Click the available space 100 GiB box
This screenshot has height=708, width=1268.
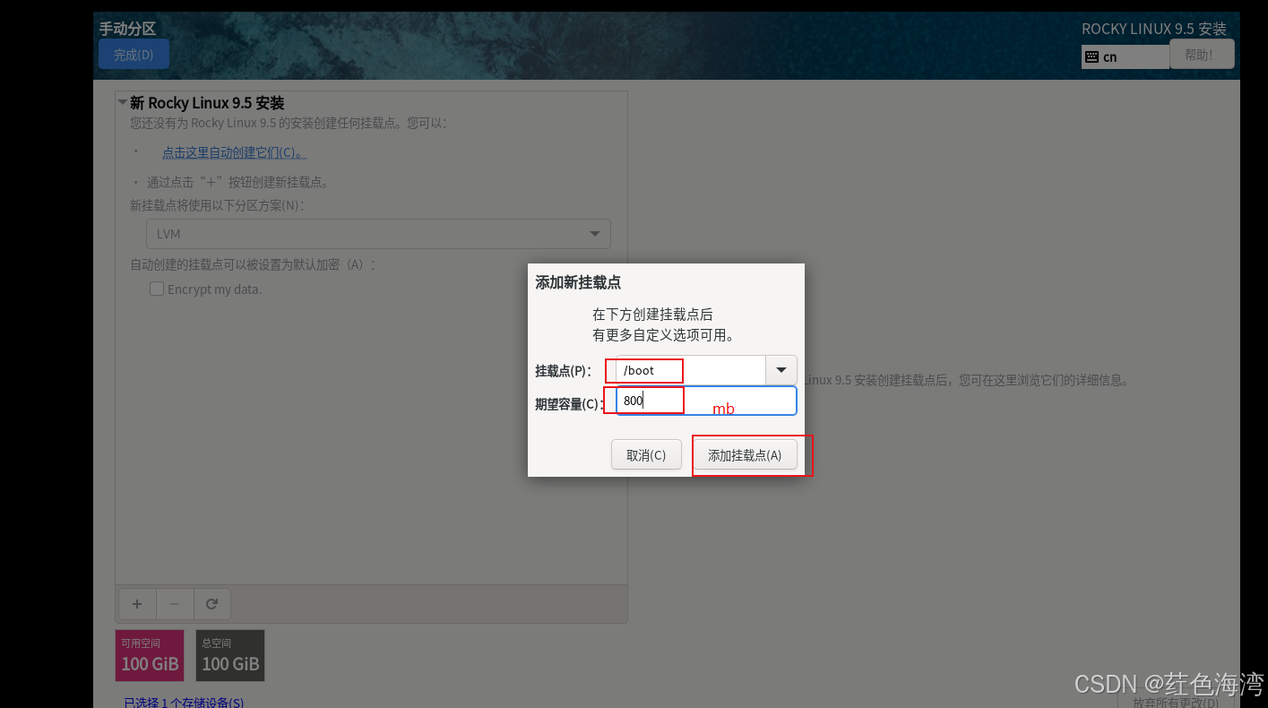[x=150, y=655]
